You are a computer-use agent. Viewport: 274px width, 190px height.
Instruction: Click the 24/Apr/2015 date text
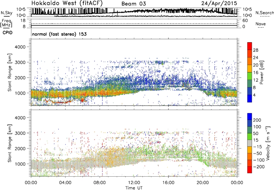219,3
